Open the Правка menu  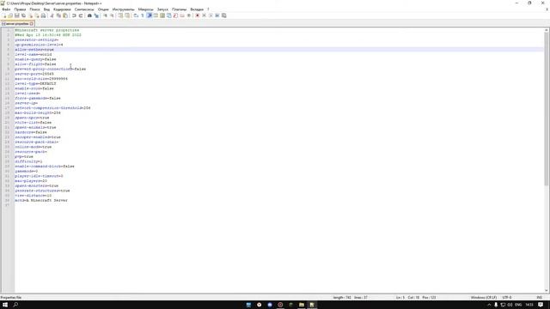tap(20, 9)
